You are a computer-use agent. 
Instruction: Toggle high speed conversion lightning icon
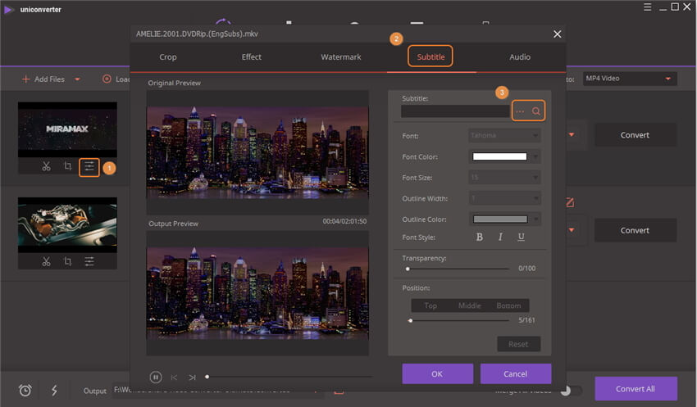[x=54, y=391]
